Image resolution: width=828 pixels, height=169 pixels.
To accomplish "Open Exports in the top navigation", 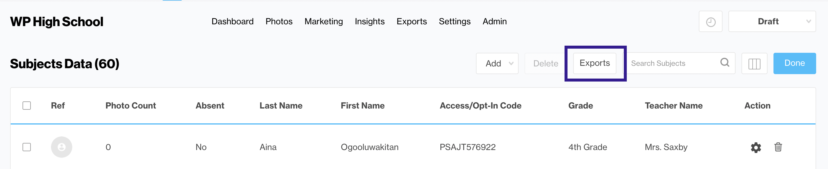I will (x=411, y=22).
